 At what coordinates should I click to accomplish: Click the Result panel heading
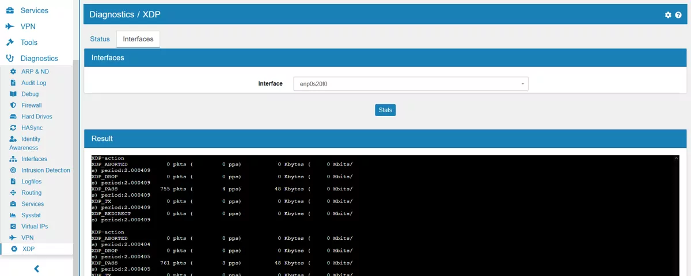102,139
